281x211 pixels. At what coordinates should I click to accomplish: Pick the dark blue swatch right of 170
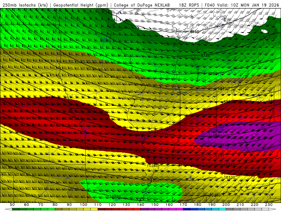pyautogui.click(x=187, y=209)
